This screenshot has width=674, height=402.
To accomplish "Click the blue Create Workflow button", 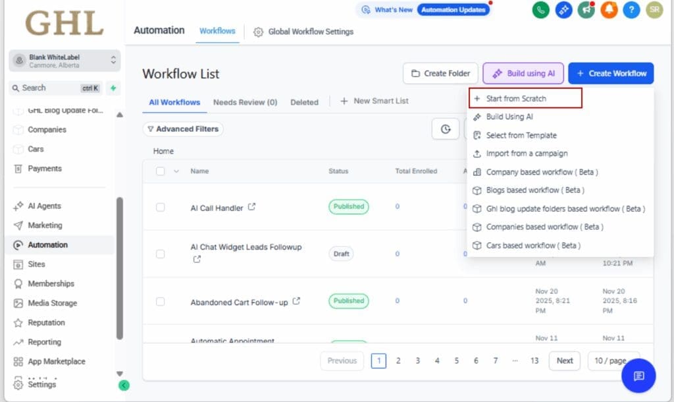I will (611, 74).
